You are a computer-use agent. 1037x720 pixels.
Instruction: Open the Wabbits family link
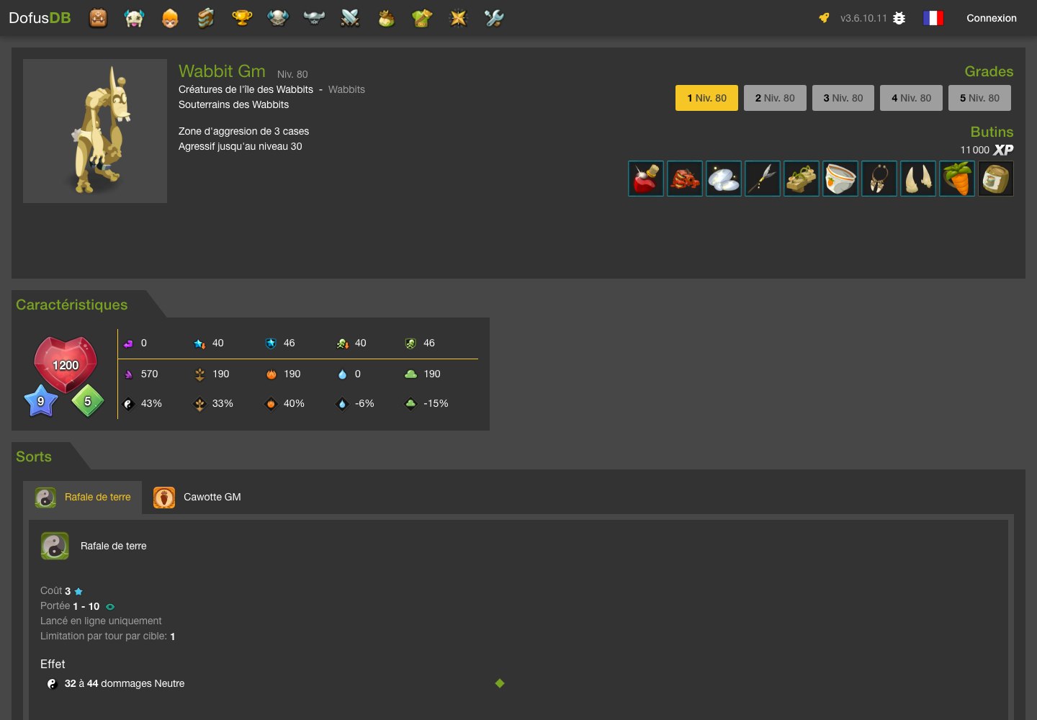tap(346, 89)
